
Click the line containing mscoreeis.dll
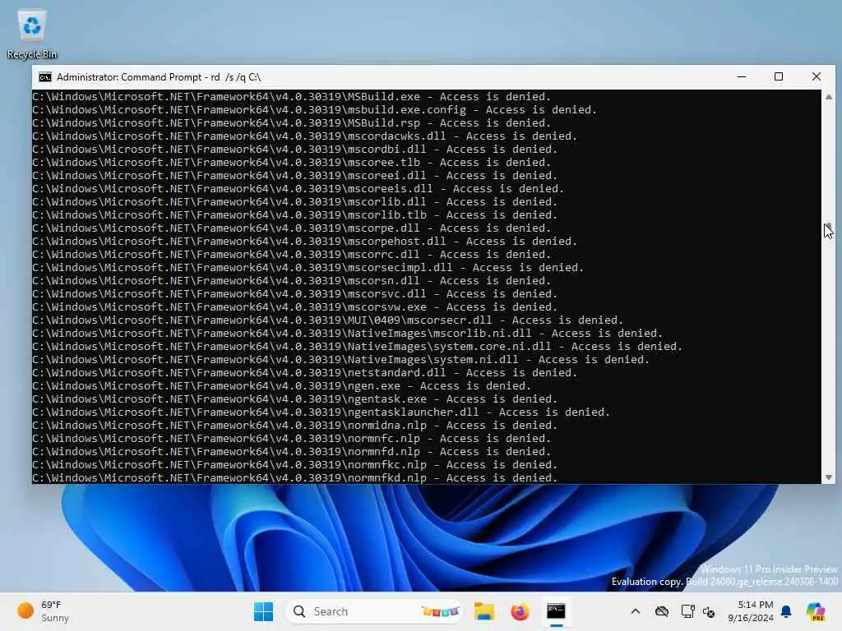[x=298, y=189]
